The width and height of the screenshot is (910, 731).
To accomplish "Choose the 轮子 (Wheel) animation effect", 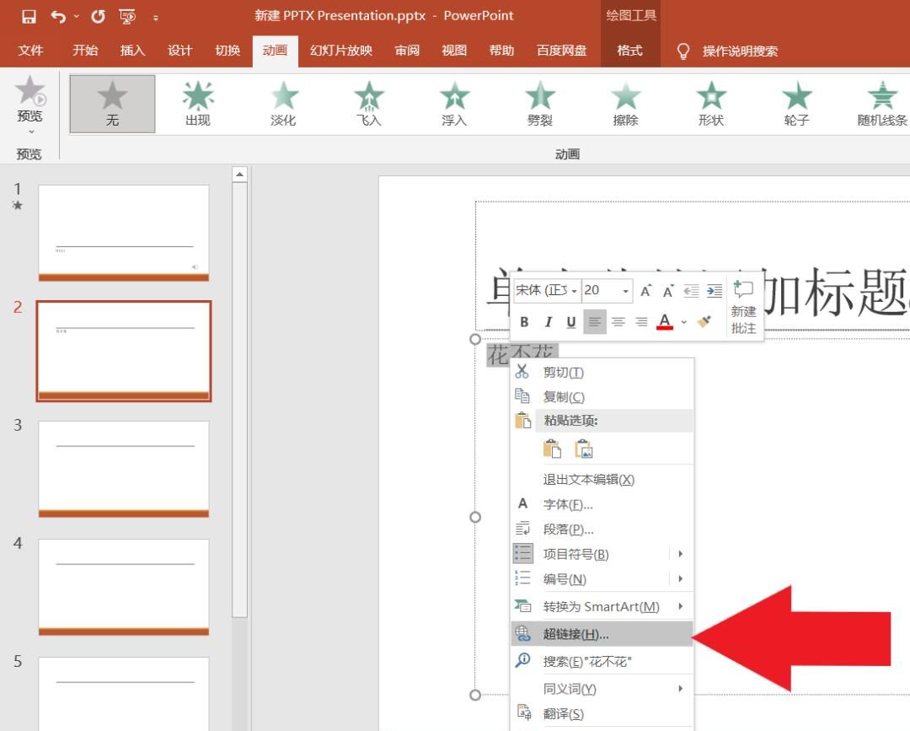I will click(x=796, y=103).
